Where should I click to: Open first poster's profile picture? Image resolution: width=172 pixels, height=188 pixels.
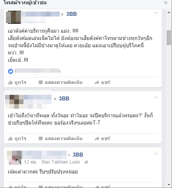click(14, 17)
